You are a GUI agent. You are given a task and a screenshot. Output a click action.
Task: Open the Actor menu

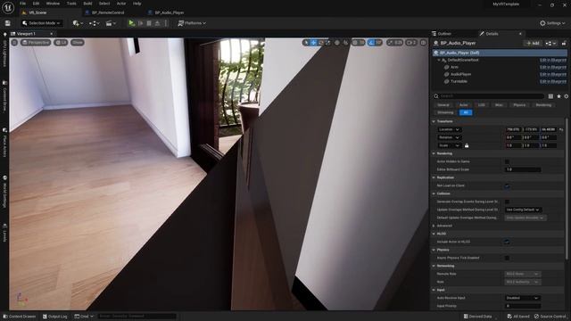pyautogui.click(x=121, y=4)
